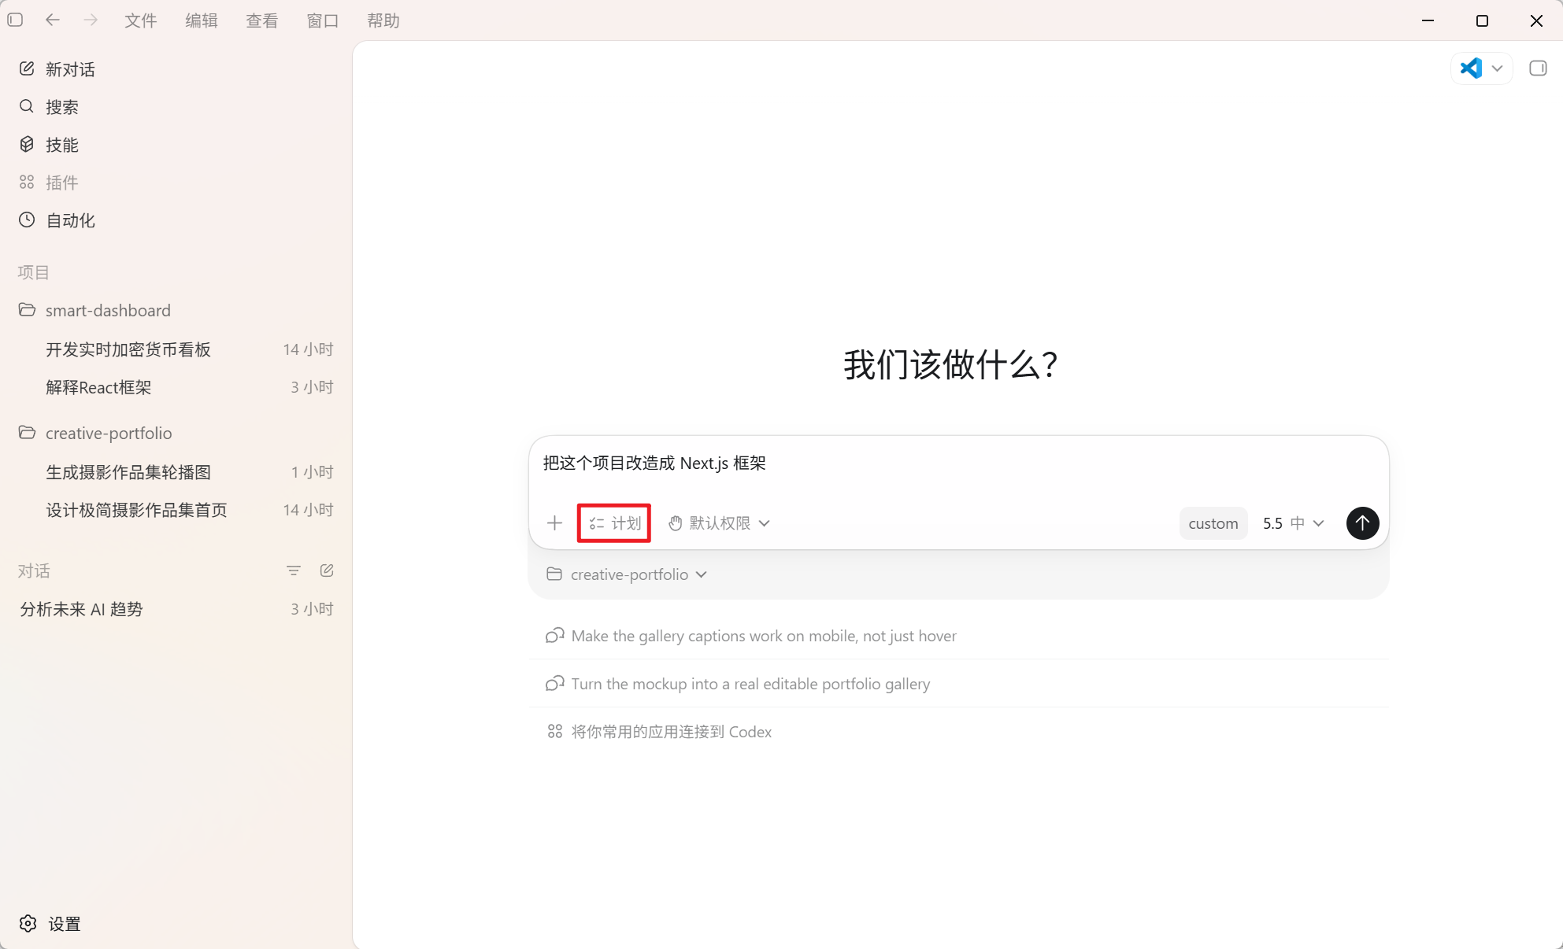Click into the prompt text input field
This screenshot has width=1563, height=949.
958,463
